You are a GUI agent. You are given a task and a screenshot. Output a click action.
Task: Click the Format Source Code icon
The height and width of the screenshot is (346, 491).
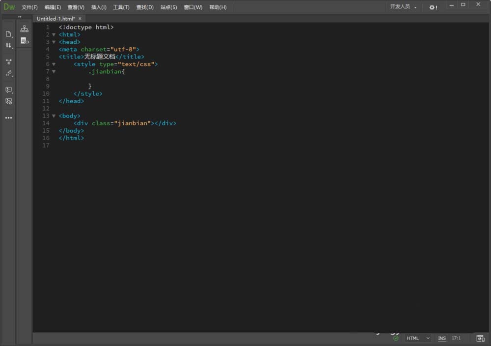(x=8, y=73)
